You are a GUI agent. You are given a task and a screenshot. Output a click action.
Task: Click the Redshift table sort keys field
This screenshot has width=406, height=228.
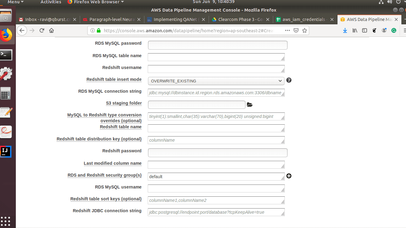coord(216,200)
